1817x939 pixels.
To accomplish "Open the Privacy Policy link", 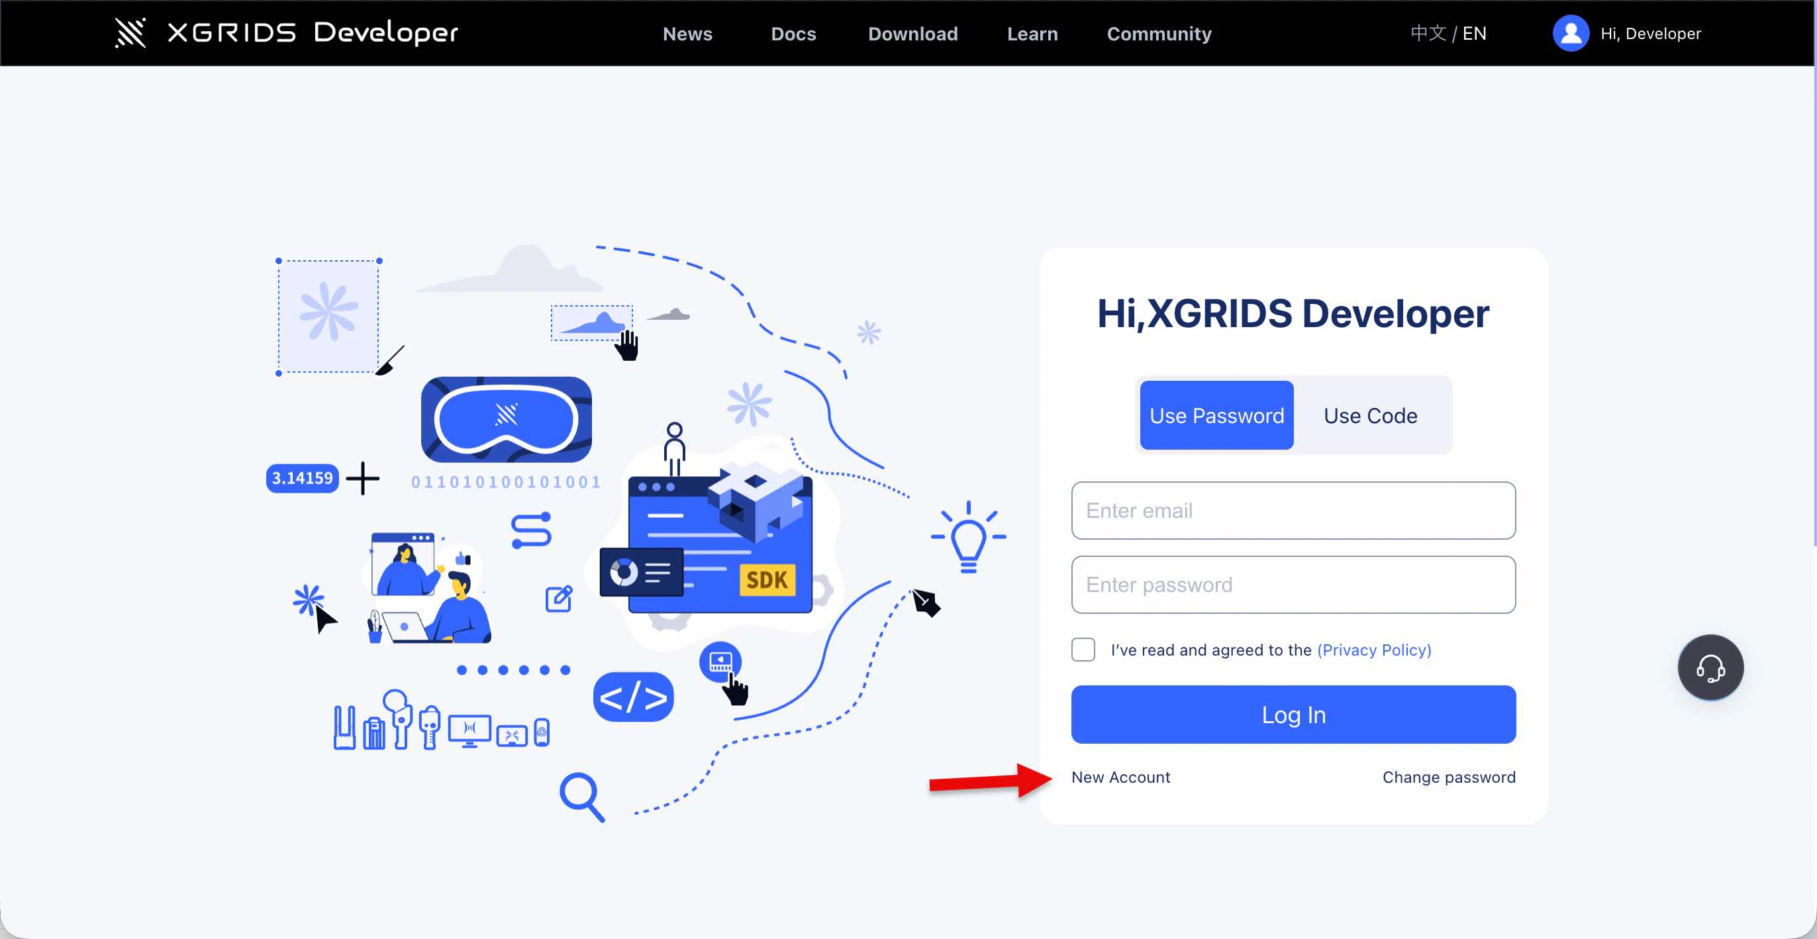I will 1373,649.
